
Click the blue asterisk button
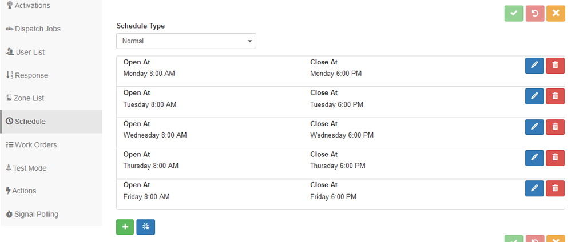(x=145, y=227)
